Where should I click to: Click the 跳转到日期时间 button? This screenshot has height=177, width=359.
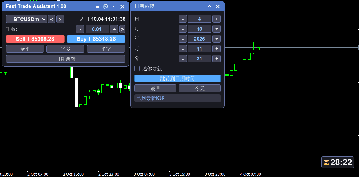pos(178,78)
